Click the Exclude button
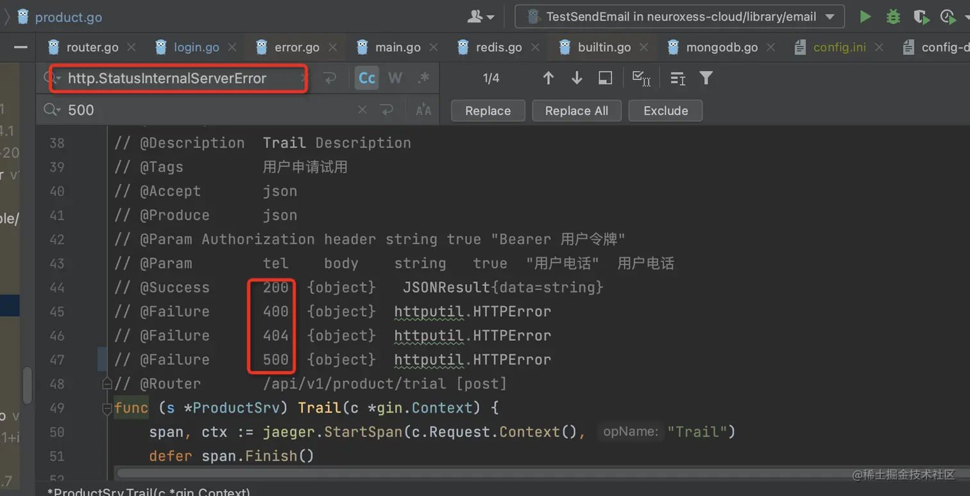This screenshot has height=496, width=970. click(666, 111)
